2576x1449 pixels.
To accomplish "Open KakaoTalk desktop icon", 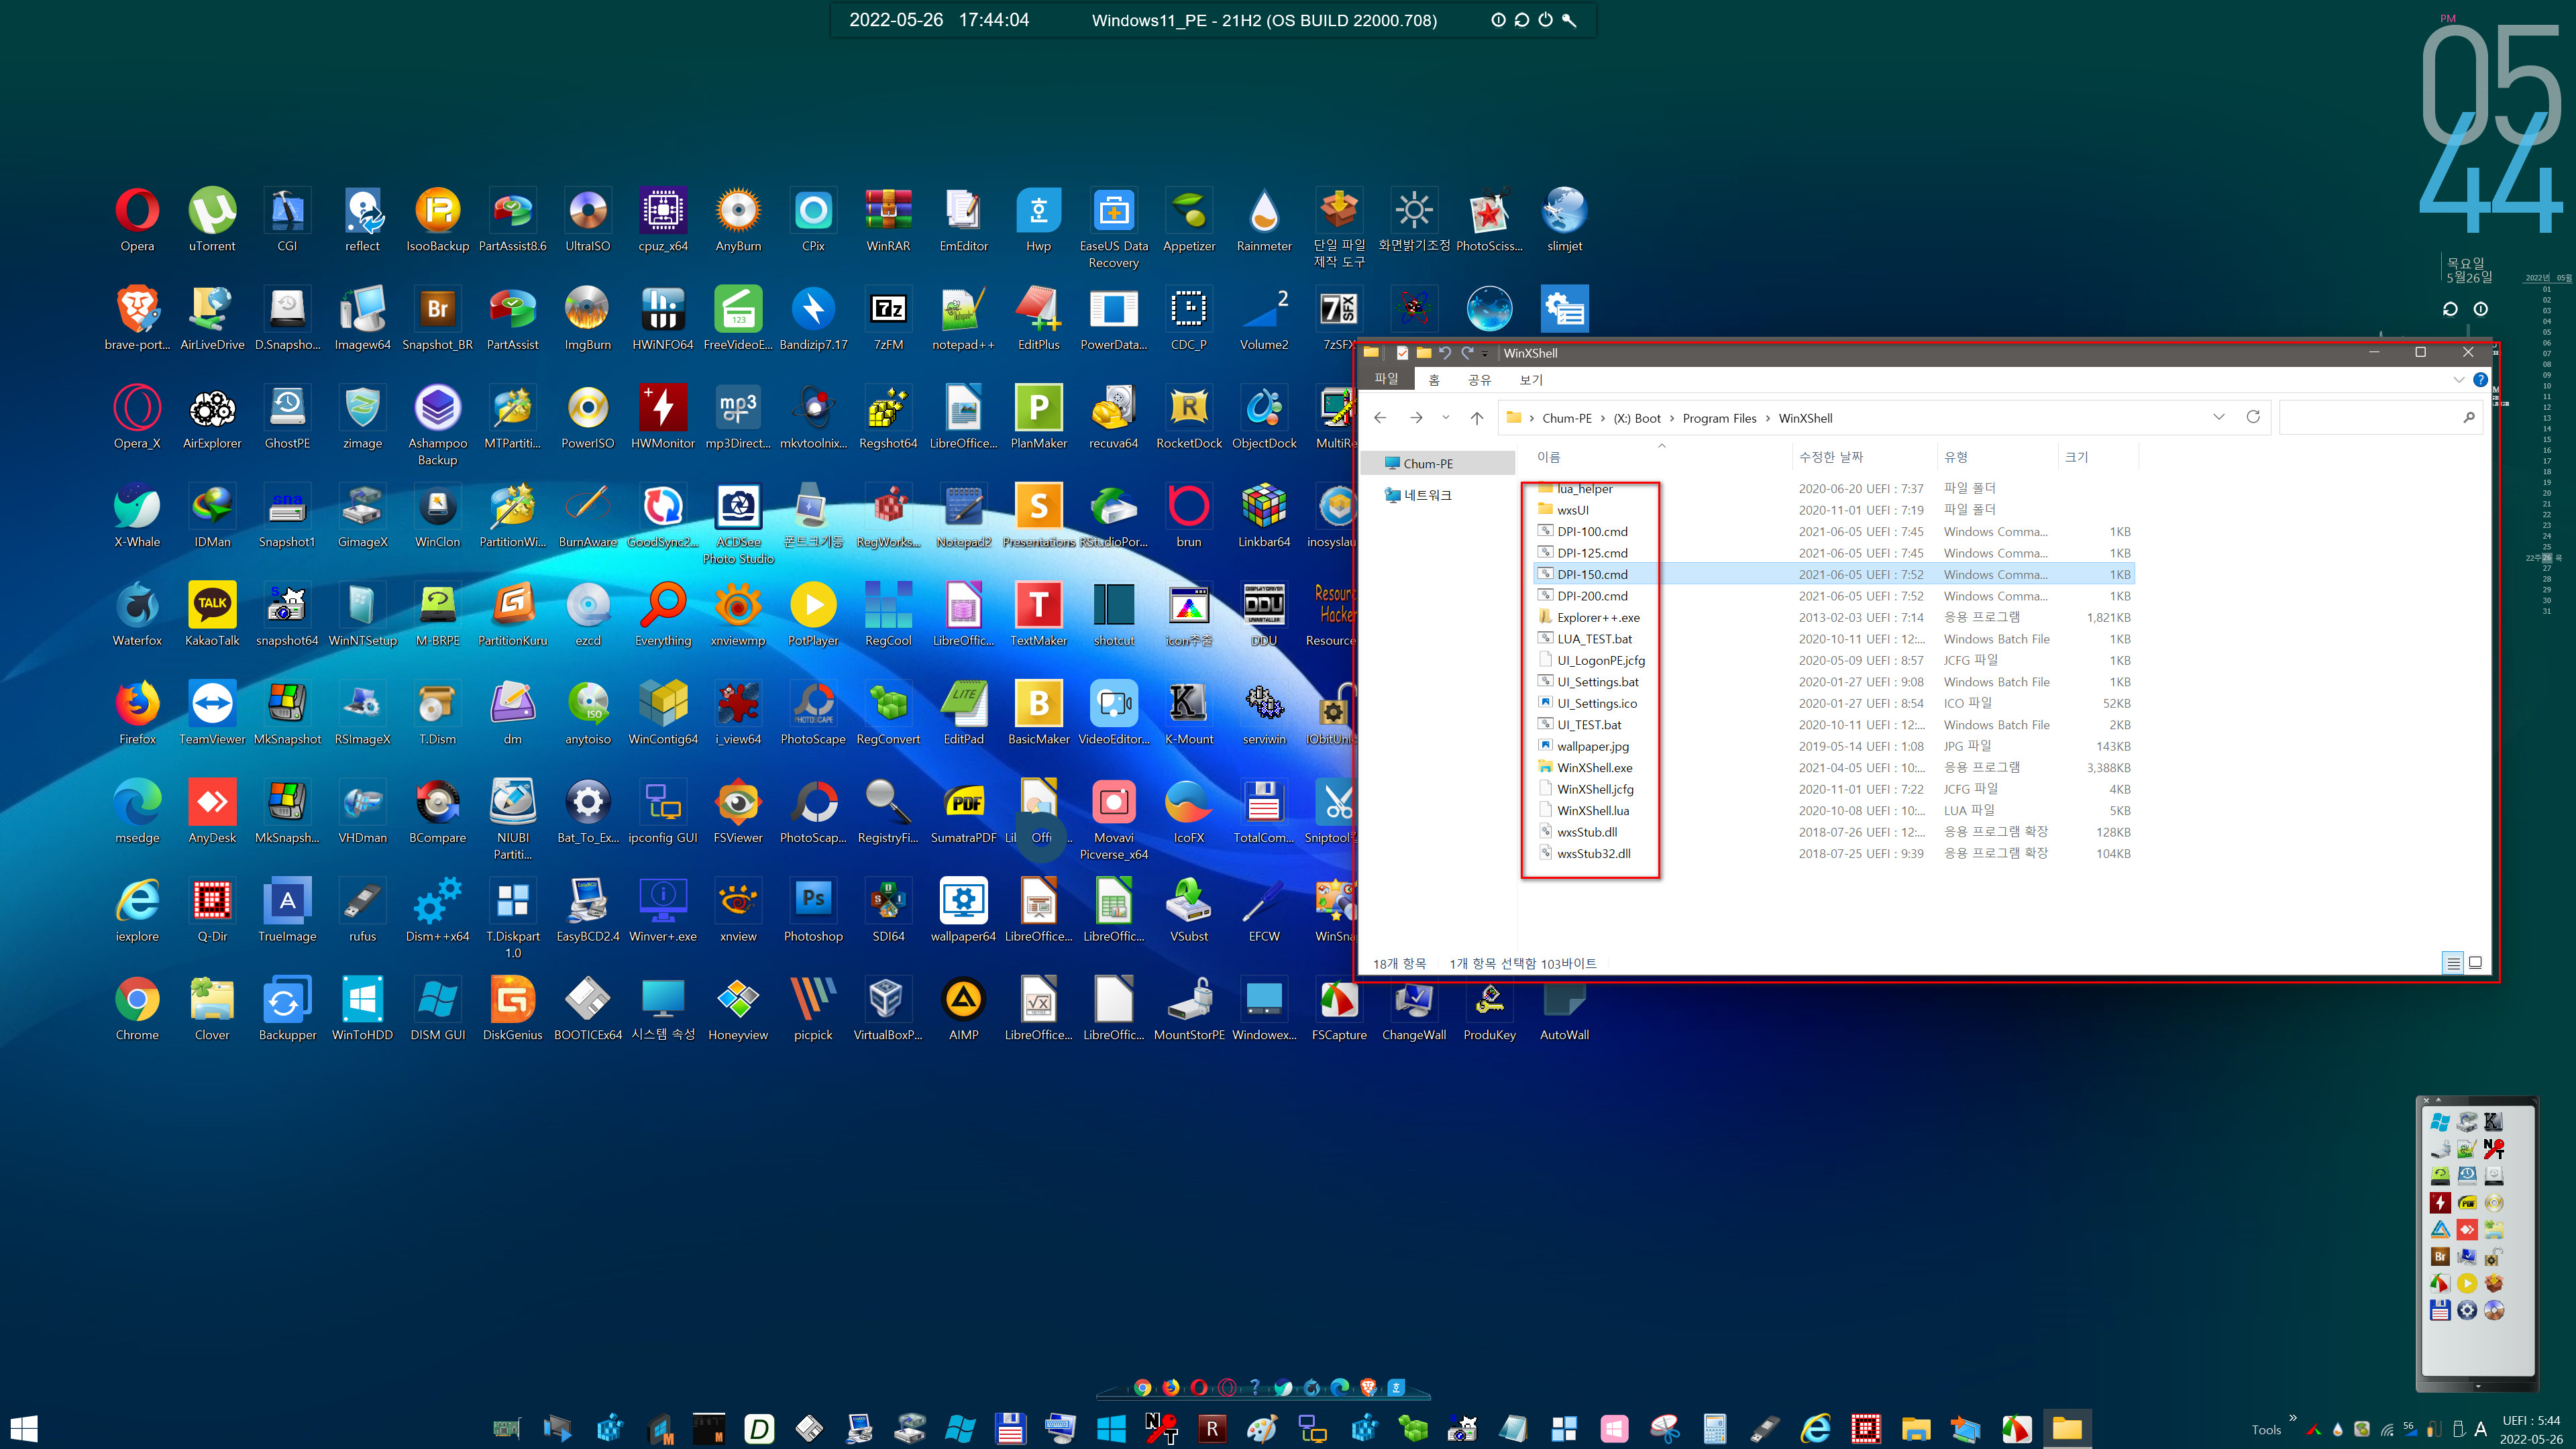I will coord(212,614).
